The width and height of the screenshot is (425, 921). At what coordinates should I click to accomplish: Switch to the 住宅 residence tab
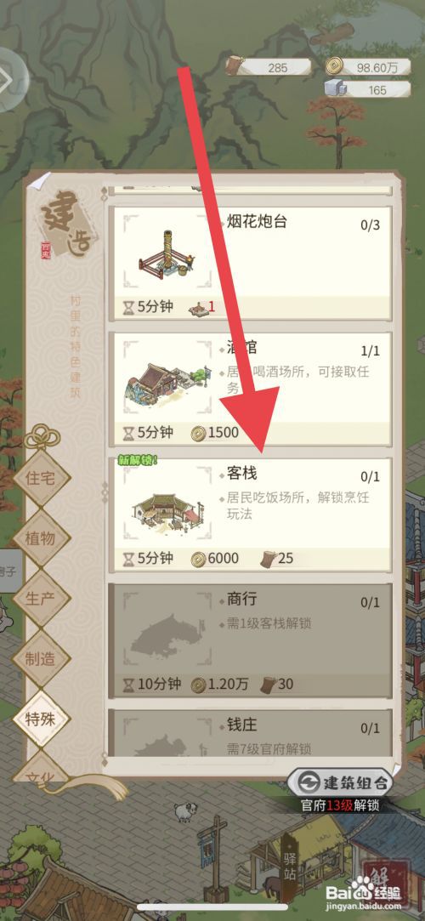[41, 477]
